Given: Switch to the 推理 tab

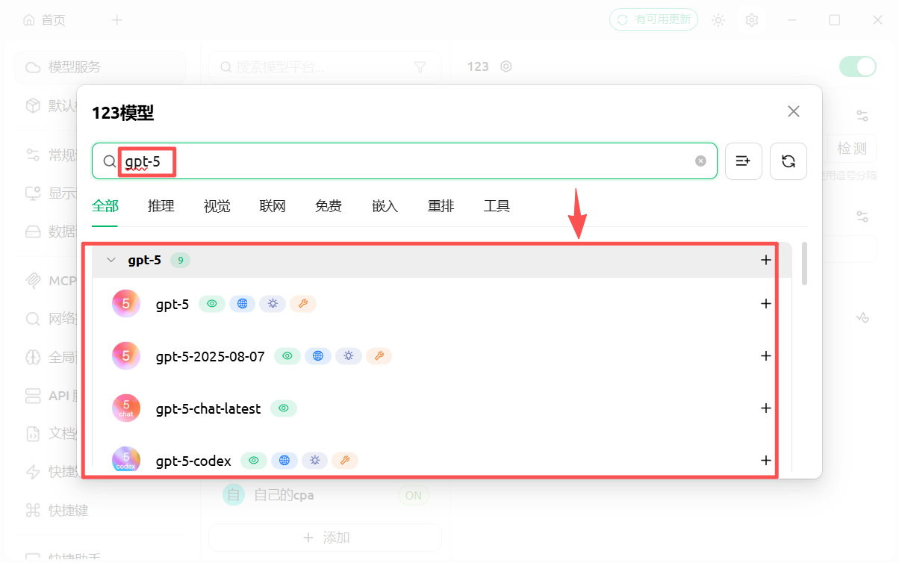Looking at the screenshot, I should pos(161,206).
